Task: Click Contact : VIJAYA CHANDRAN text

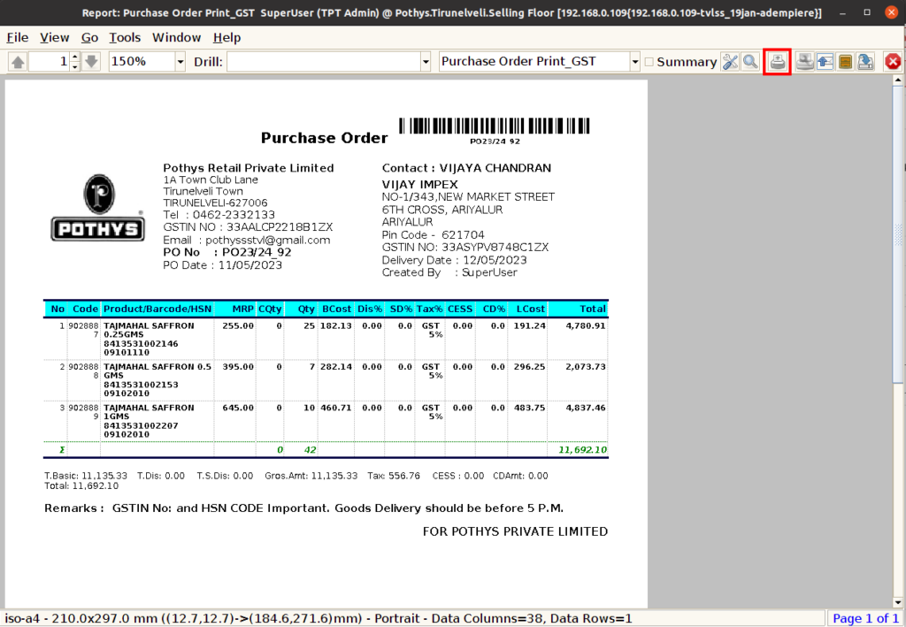Action: (466, 168)
